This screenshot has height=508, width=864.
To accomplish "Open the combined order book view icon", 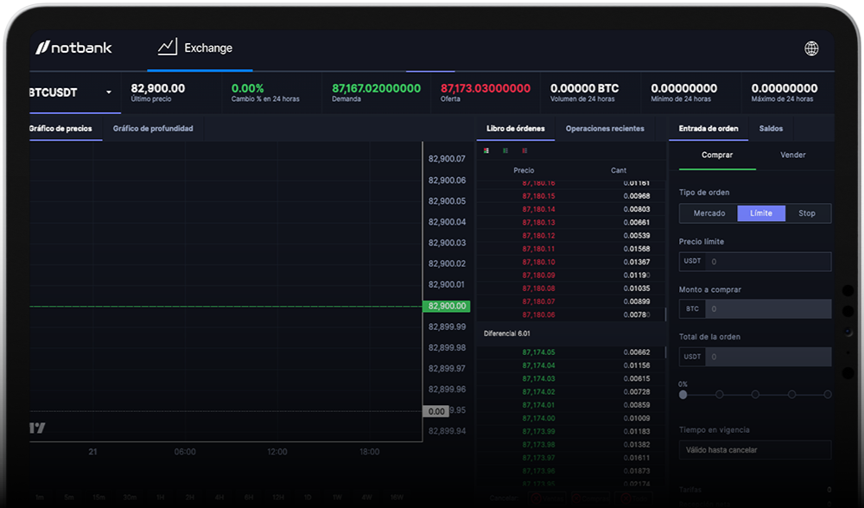I will [486, 149].
